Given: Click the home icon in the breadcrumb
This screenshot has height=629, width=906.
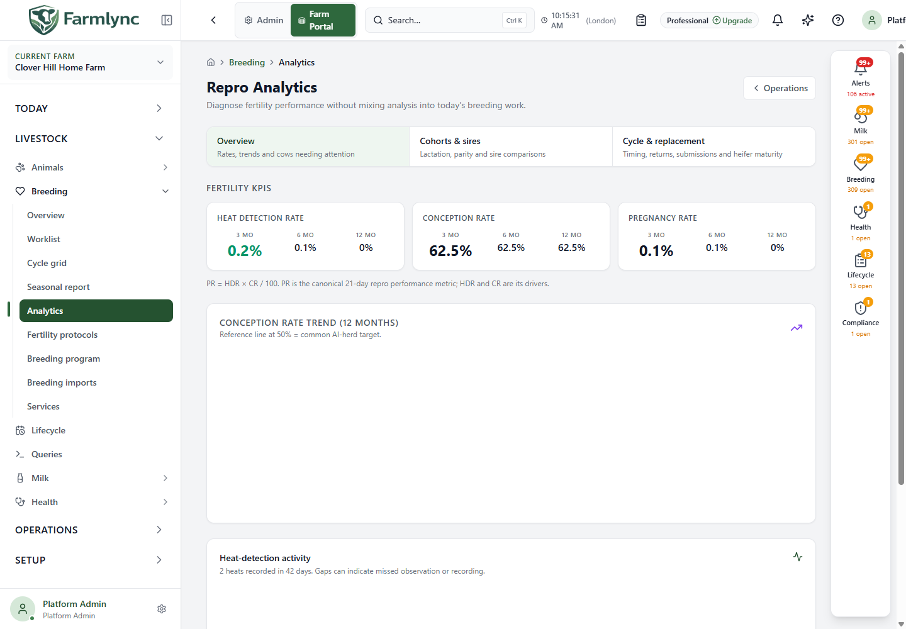Looking at the screenshot, I should (211, 62).
